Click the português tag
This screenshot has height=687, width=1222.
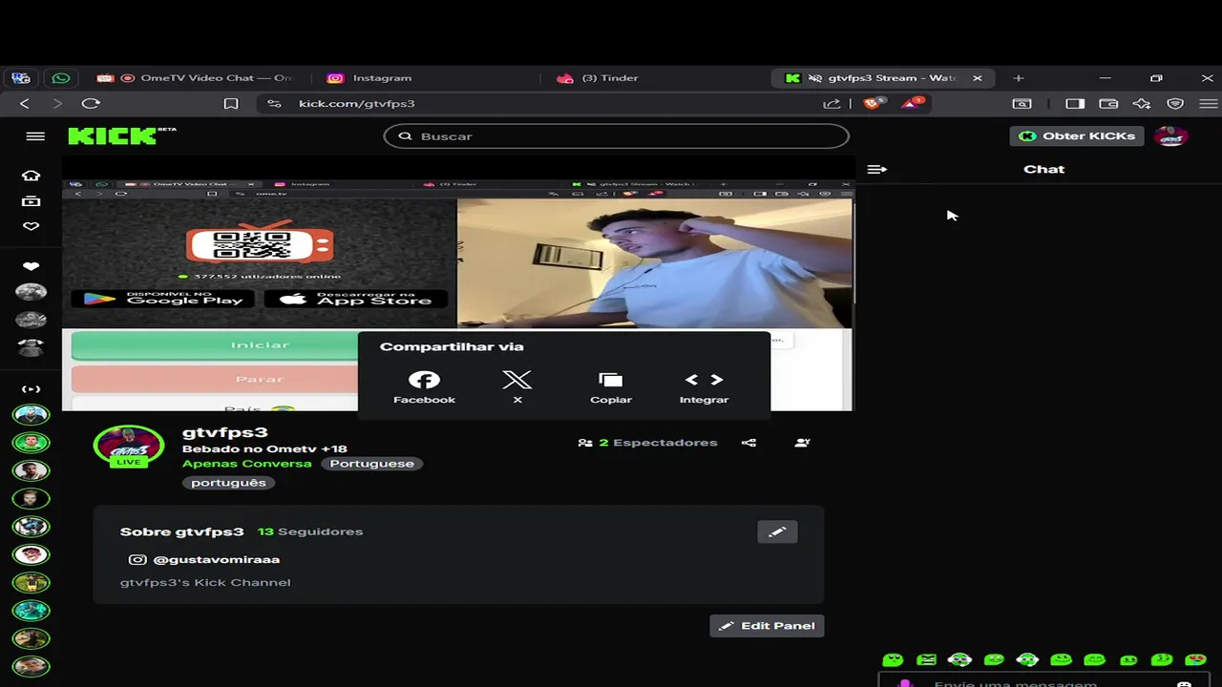[x=228, y=483]
